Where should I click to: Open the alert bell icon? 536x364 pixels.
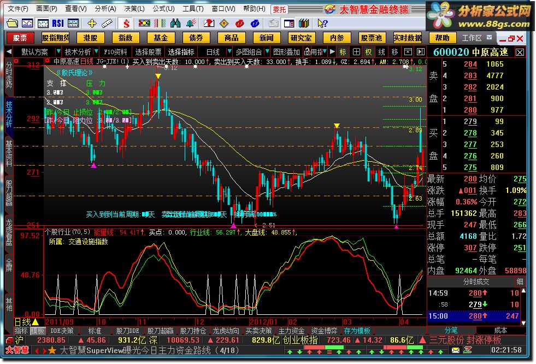coord(190,24)
